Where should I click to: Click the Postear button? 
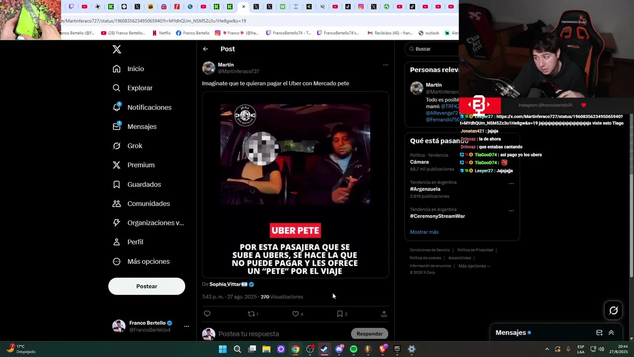pyautogui.click(x=147, y=286)
